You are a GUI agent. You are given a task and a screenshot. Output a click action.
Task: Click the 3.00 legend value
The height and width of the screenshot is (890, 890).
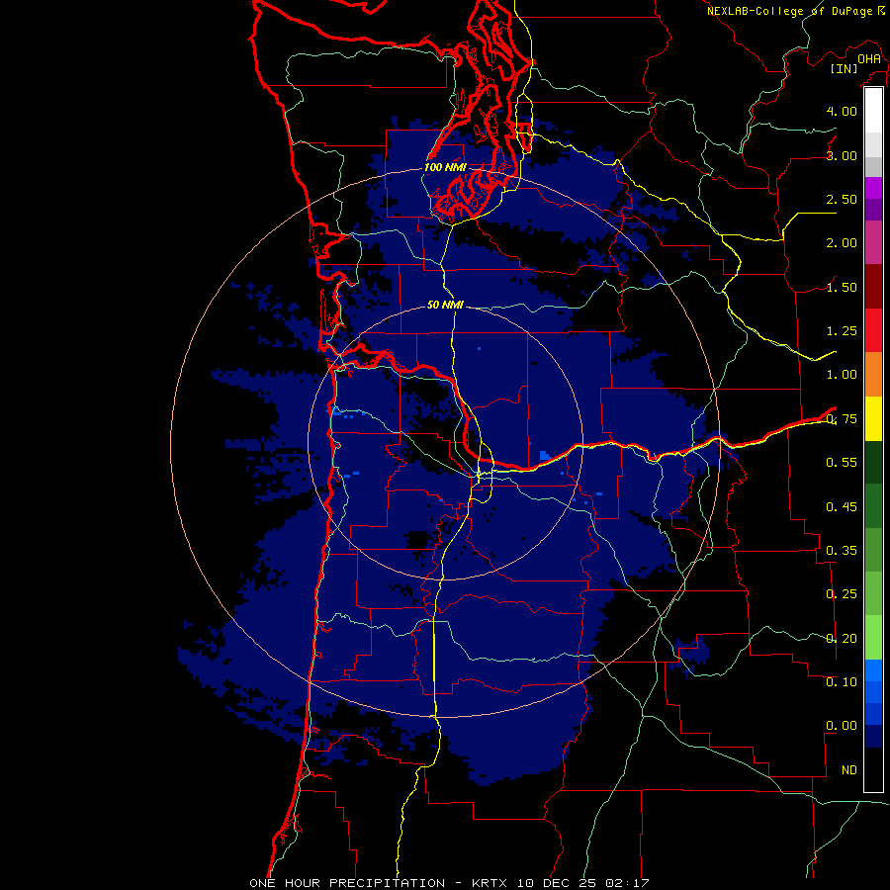[x=842, y=155]
